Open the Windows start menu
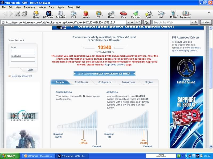This screenshot has width=213, height=159. [10, 156]
